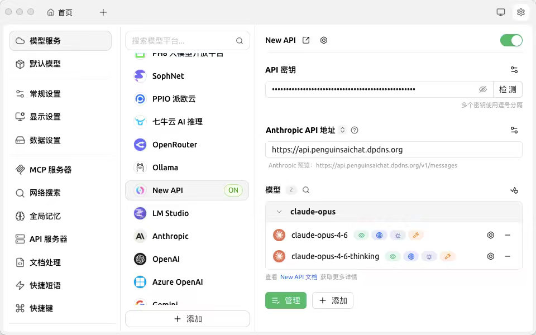Toggle the ON badge for New API

tap(233, 190)
